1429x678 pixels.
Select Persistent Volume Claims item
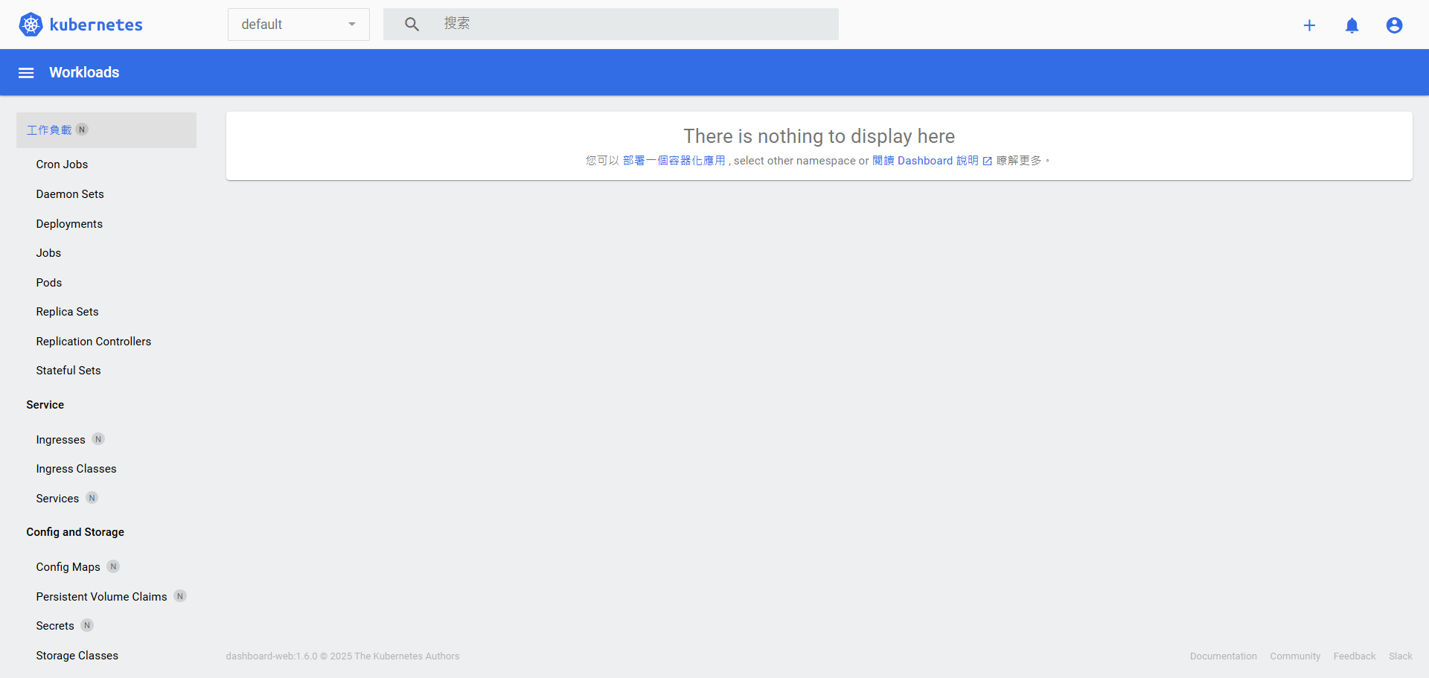coord(101,597)
